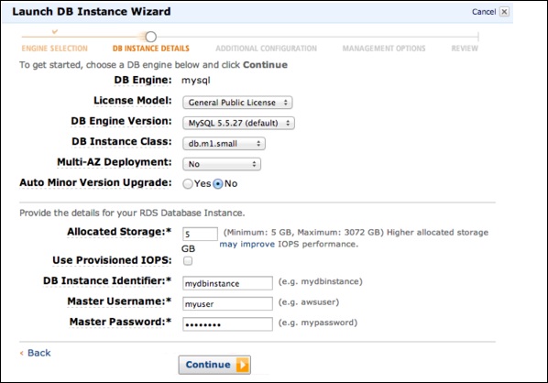Click the X icon beside Cancel
The height and width of the screenshot is (383, 548).
[504, 12]
